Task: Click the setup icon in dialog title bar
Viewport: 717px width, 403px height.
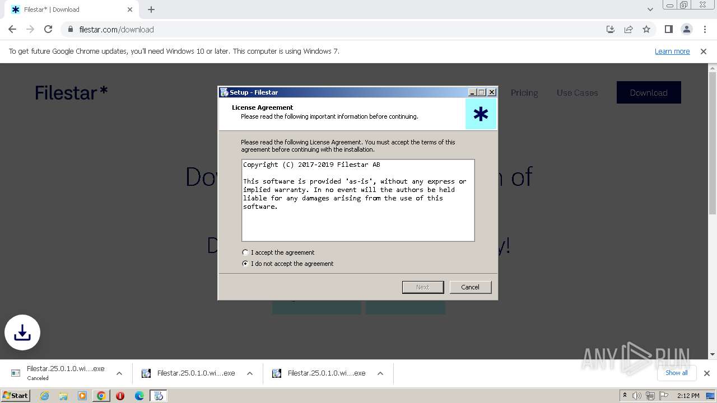Action: click(224, 92)
